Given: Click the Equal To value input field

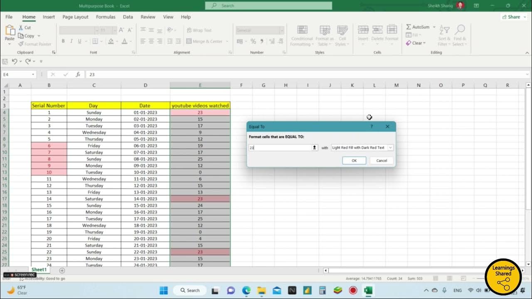Looking at the screenshot, I should (x=280, y=147).
